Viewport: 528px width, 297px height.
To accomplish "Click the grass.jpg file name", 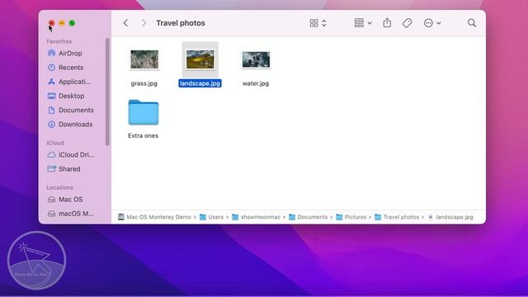I will point(144,83).
